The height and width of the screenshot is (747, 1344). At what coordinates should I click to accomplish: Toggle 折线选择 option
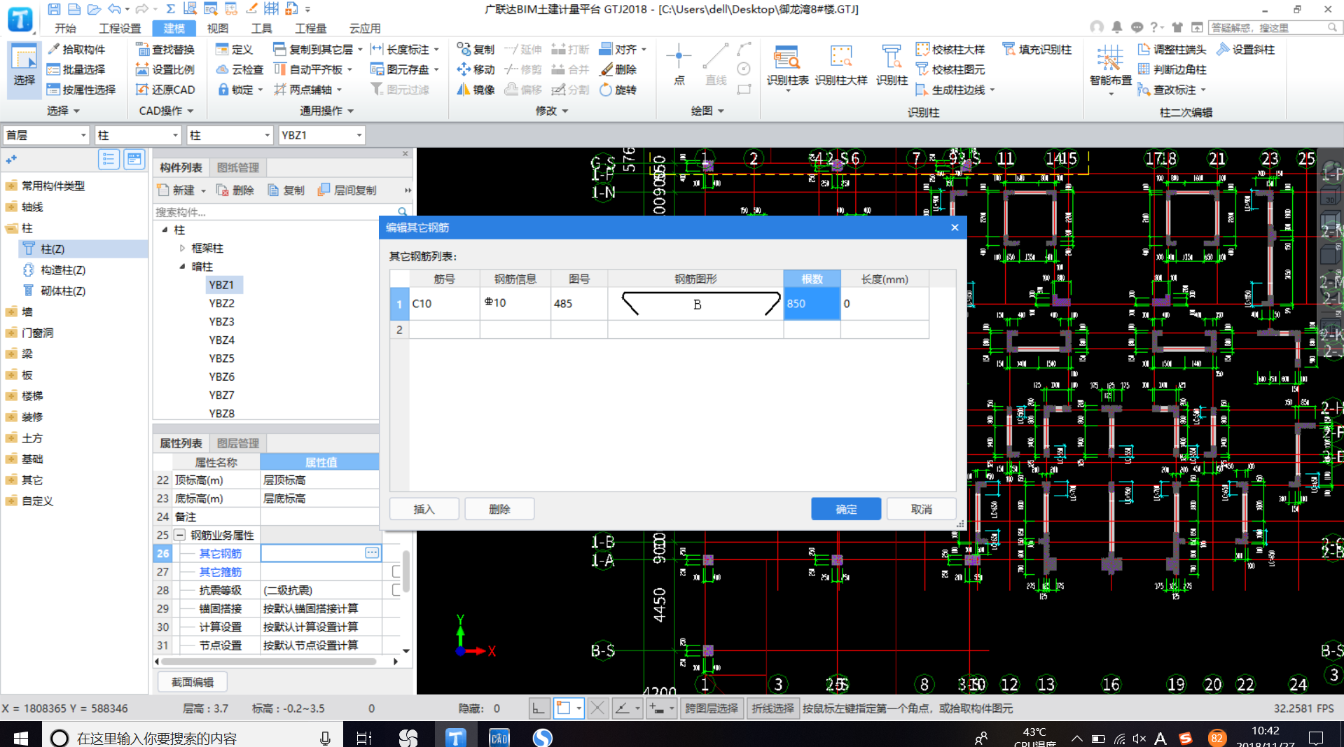(x=773, y=708)
